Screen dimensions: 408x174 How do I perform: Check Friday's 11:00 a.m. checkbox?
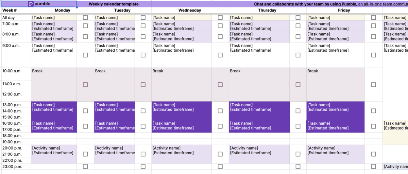tap(373, 85)
